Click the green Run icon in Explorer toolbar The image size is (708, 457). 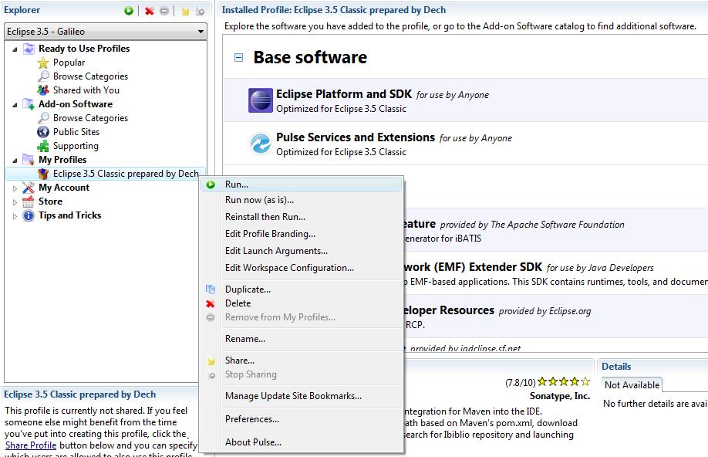(129, 10)
